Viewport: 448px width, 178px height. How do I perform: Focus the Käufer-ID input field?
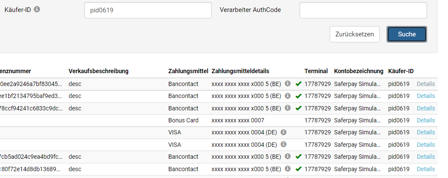point(148,10)
